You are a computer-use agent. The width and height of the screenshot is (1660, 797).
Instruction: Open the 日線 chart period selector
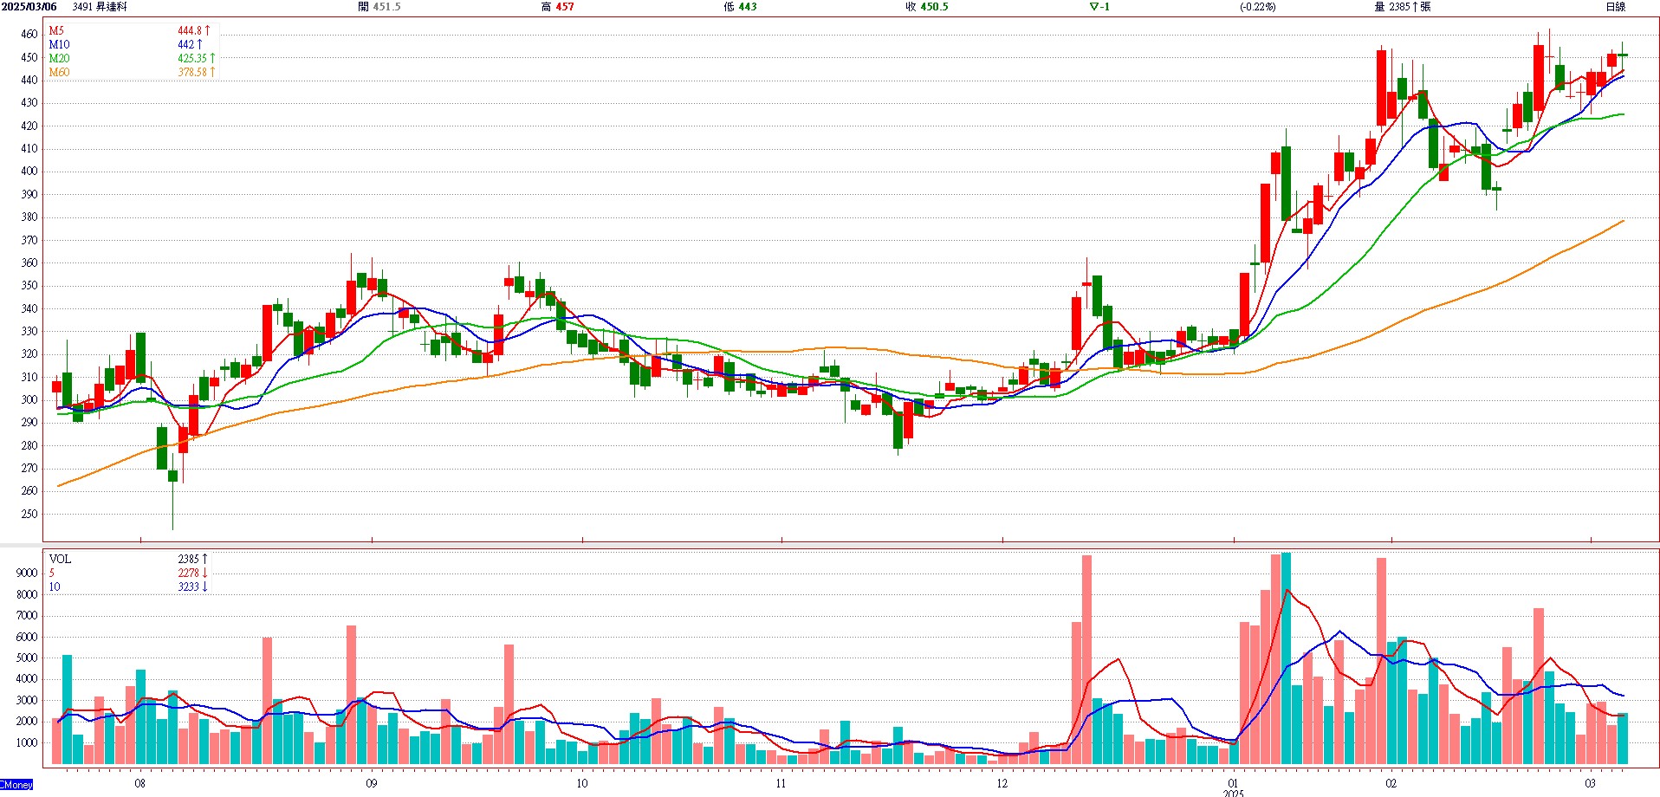(1615, 7)
